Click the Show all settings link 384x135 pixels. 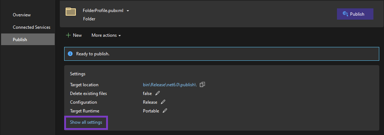[86, 122]
